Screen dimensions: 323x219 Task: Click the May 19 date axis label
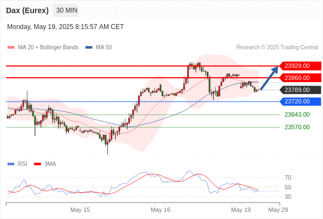coord(241,210)
